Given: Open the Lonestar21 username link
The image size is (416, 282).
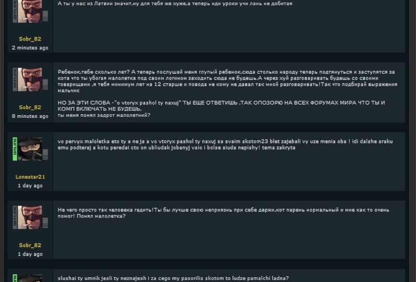Looking at the screenshot, I should (x=30, y=177).
